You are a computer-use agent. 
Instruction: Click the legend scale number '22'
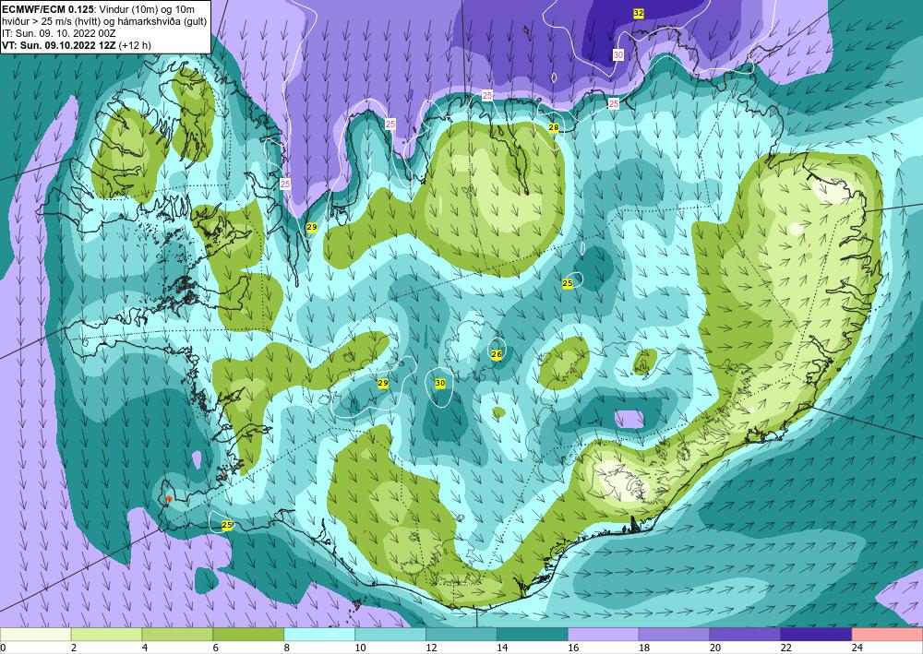[786, 648]
